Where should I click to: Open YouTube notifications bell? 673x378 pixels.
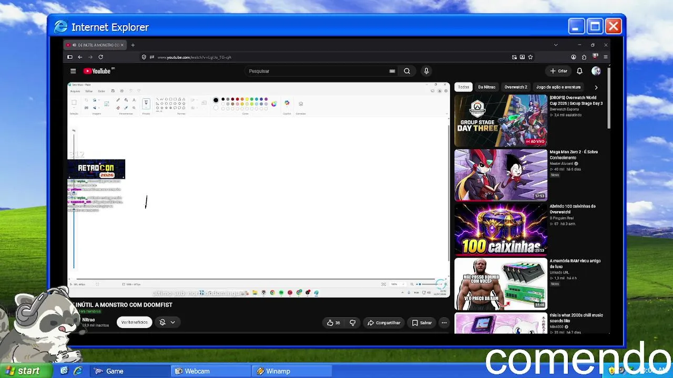[x=579, y=71]
